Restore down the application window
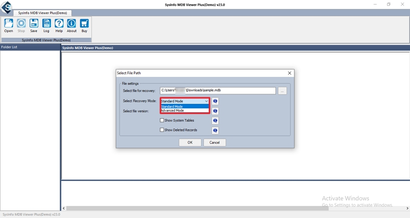This screenshot has height=218, width=410. (389, 4)
